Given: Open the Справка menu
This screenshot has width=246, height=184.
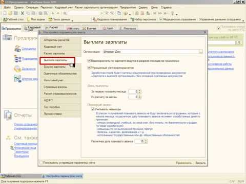Looking at the screenshot, I should coord(166,7).
